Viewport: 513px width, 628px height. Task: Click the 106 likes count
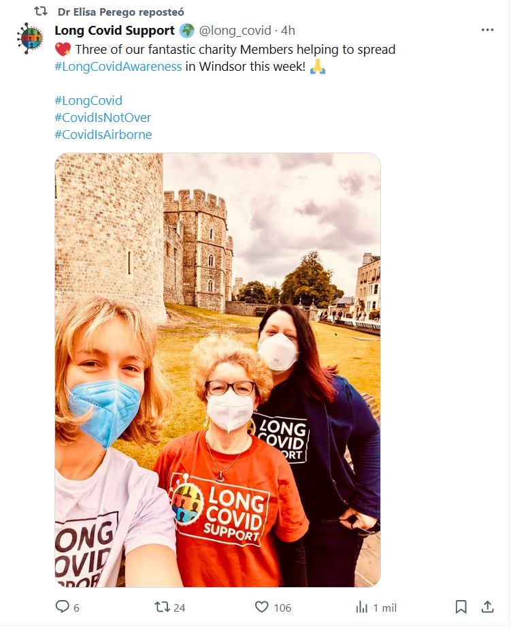click(x=282, y=608)
